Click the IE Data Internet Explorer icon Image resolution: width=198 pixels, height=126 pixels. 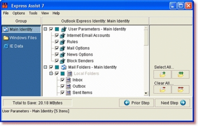(6, 46)
